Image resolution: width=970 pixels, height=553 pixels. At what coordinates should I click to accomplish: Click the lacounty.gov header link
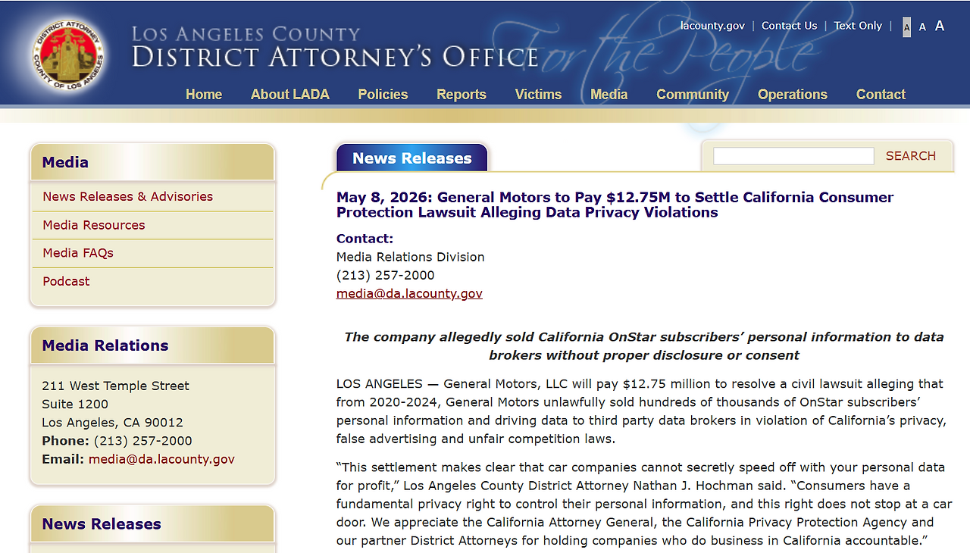(712, 26)
